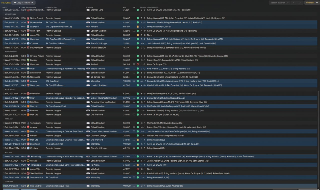320x190 pixels.
Task: Open the Season 2023/24 dropdown
Action: [x=279, y=2]
